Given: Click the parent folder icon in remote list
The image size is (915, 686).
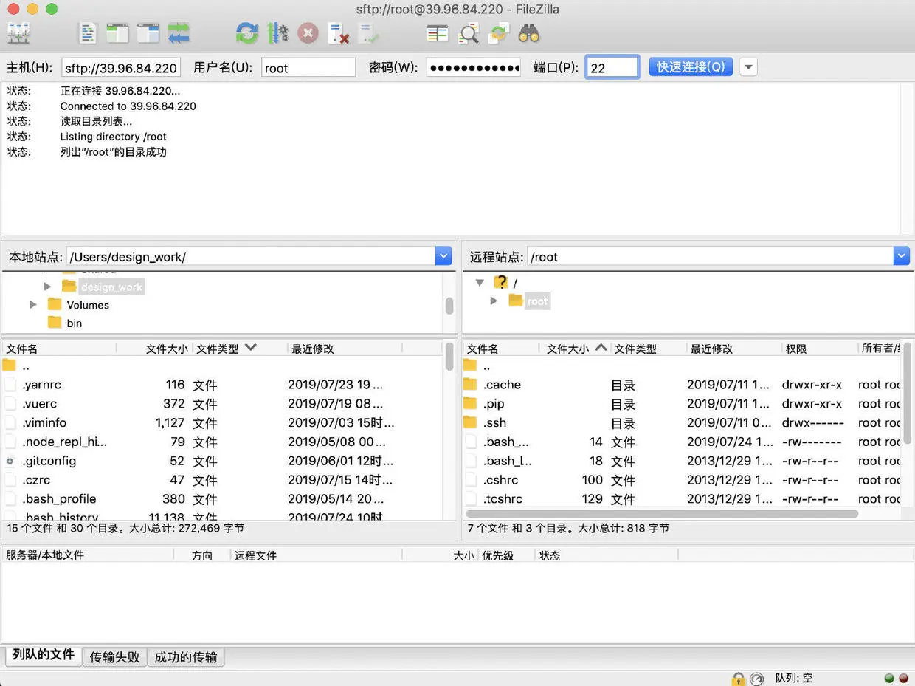Looking at the screenshot, I should (470, 366).
